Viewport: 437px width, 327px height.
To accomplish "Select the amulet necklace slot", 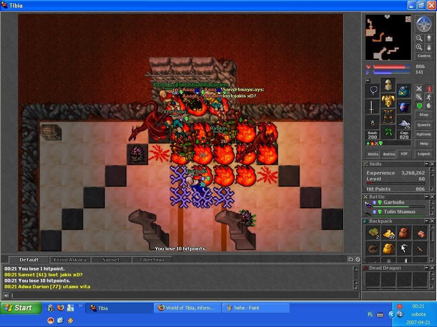I will point(373,91).
